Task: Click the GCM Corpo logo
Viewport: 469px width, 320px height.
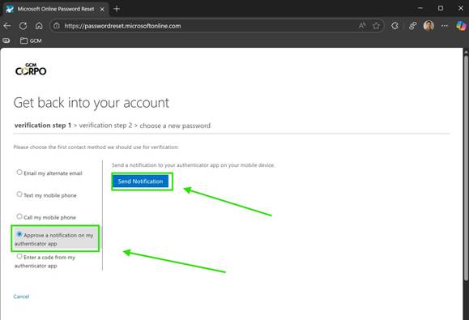Action: [x=31, y=70]
